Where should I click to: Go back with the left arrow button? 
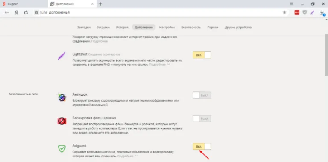[x=7, y=12]
